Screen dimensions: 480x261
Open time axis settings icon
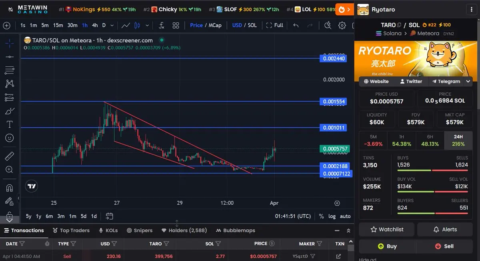tap(337, 203)
